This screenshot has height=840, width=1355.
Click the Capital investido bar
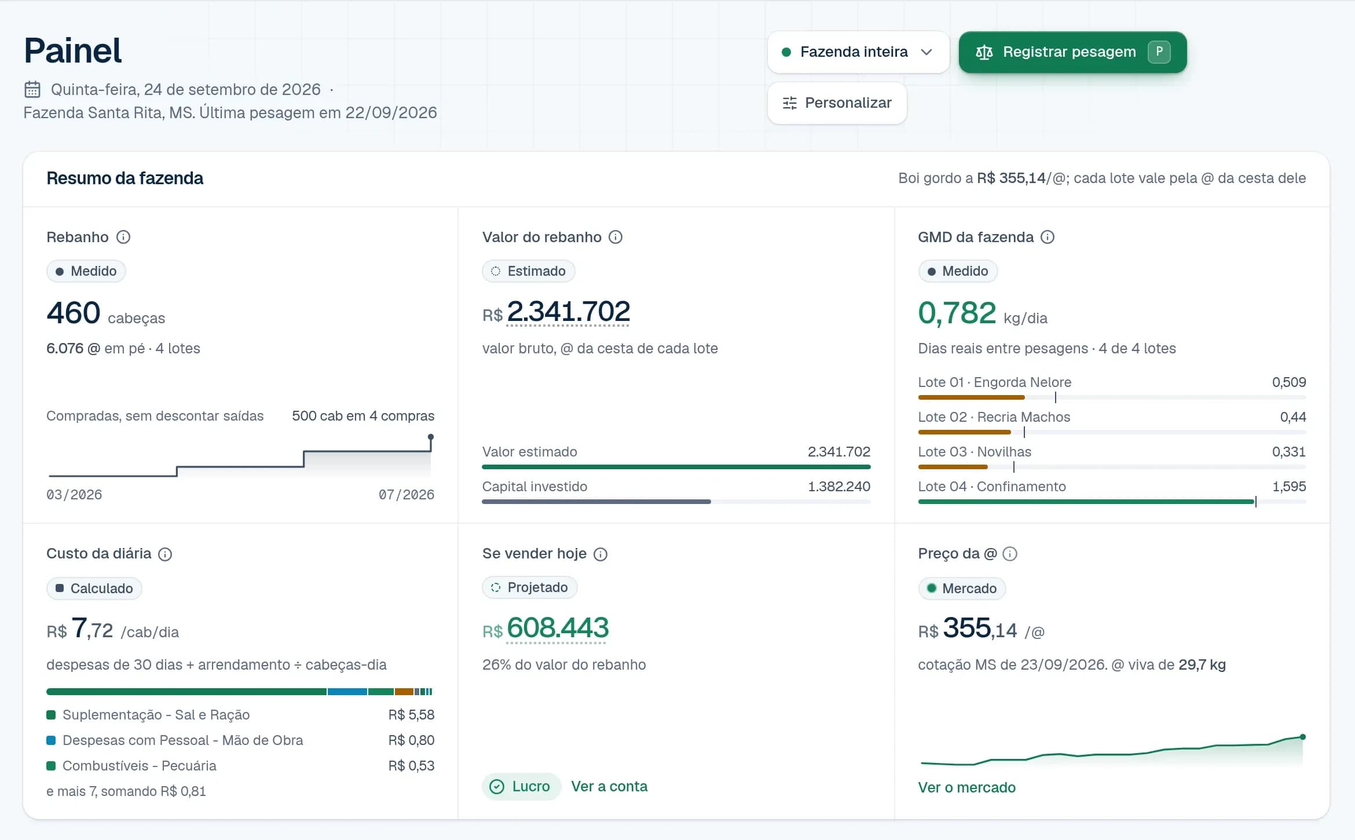click(676, 502)
